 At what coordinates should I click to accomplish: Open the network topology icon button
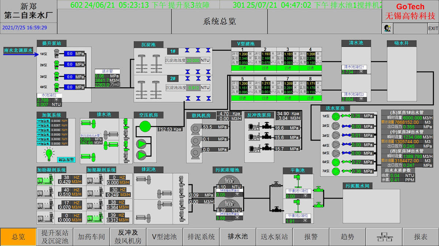[x=384, y=237]
